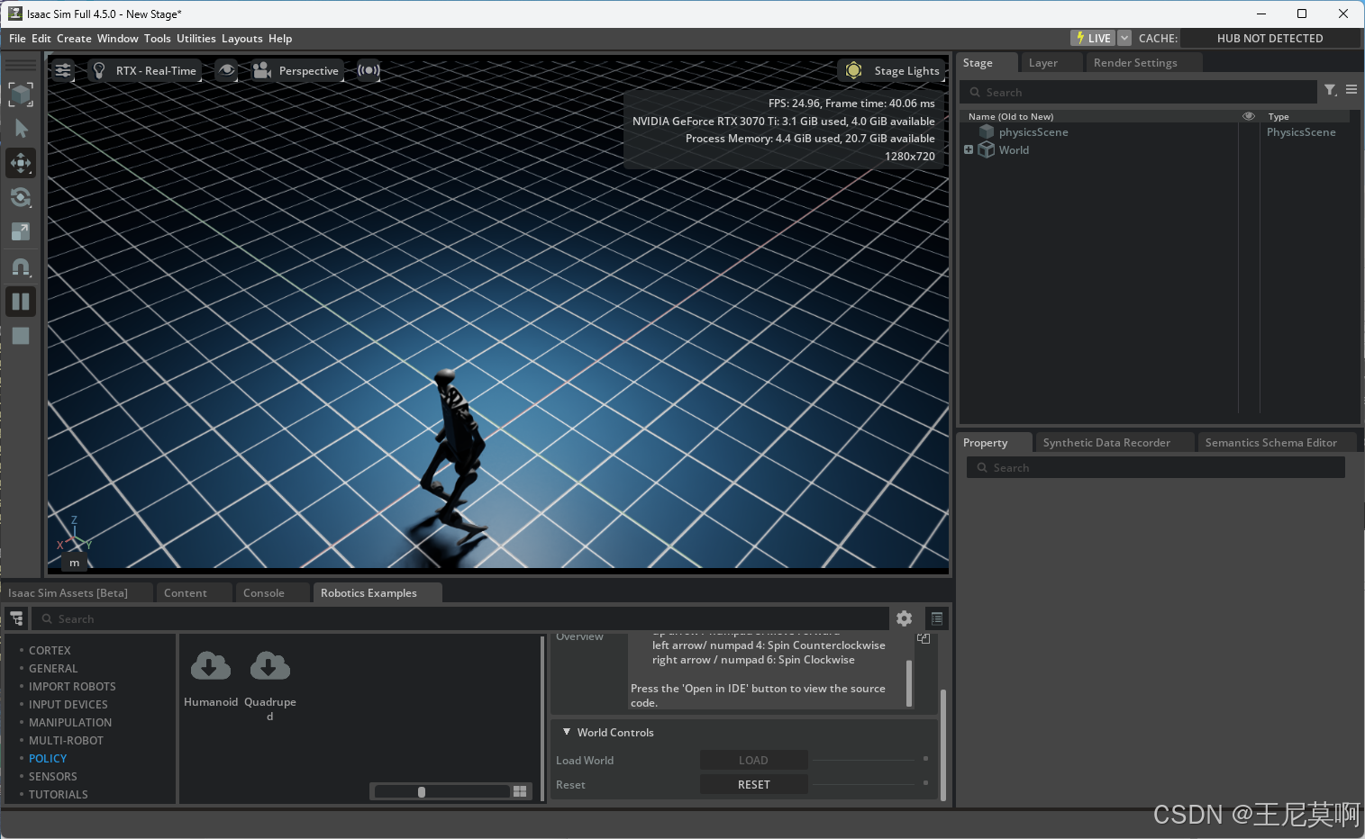The image size is (1365, 839).
Task: Open the examples browser gear settings
Action: point(904,618)
